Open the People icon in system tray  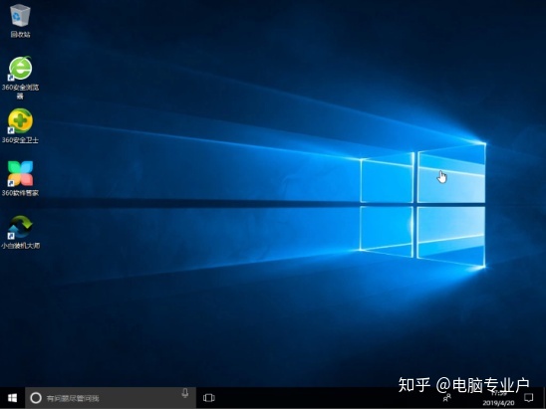446,398
